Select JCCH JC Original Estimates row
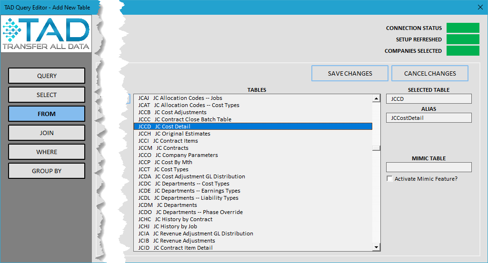The width and height of the screenshot is (488, 263). 253,134
